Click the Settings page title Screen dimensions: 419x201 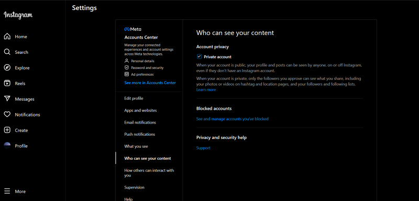(x=84, y=8)
